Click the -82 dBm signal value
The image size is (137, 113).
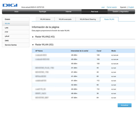pos(74,85)
